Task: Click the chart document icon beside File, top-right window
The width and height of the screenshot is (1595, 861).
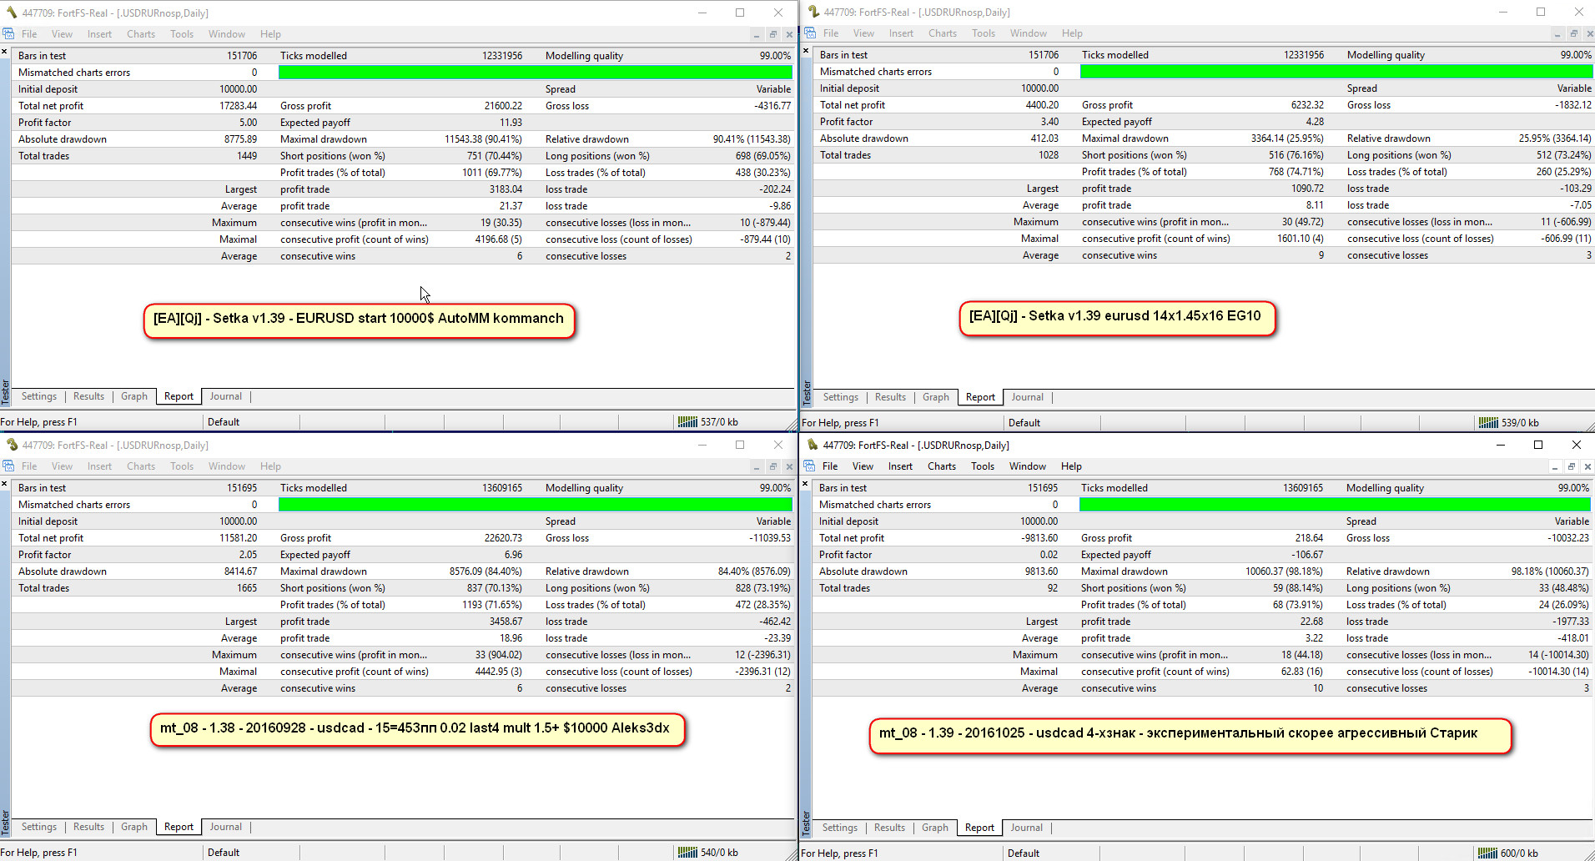Action: pos(810,33)
